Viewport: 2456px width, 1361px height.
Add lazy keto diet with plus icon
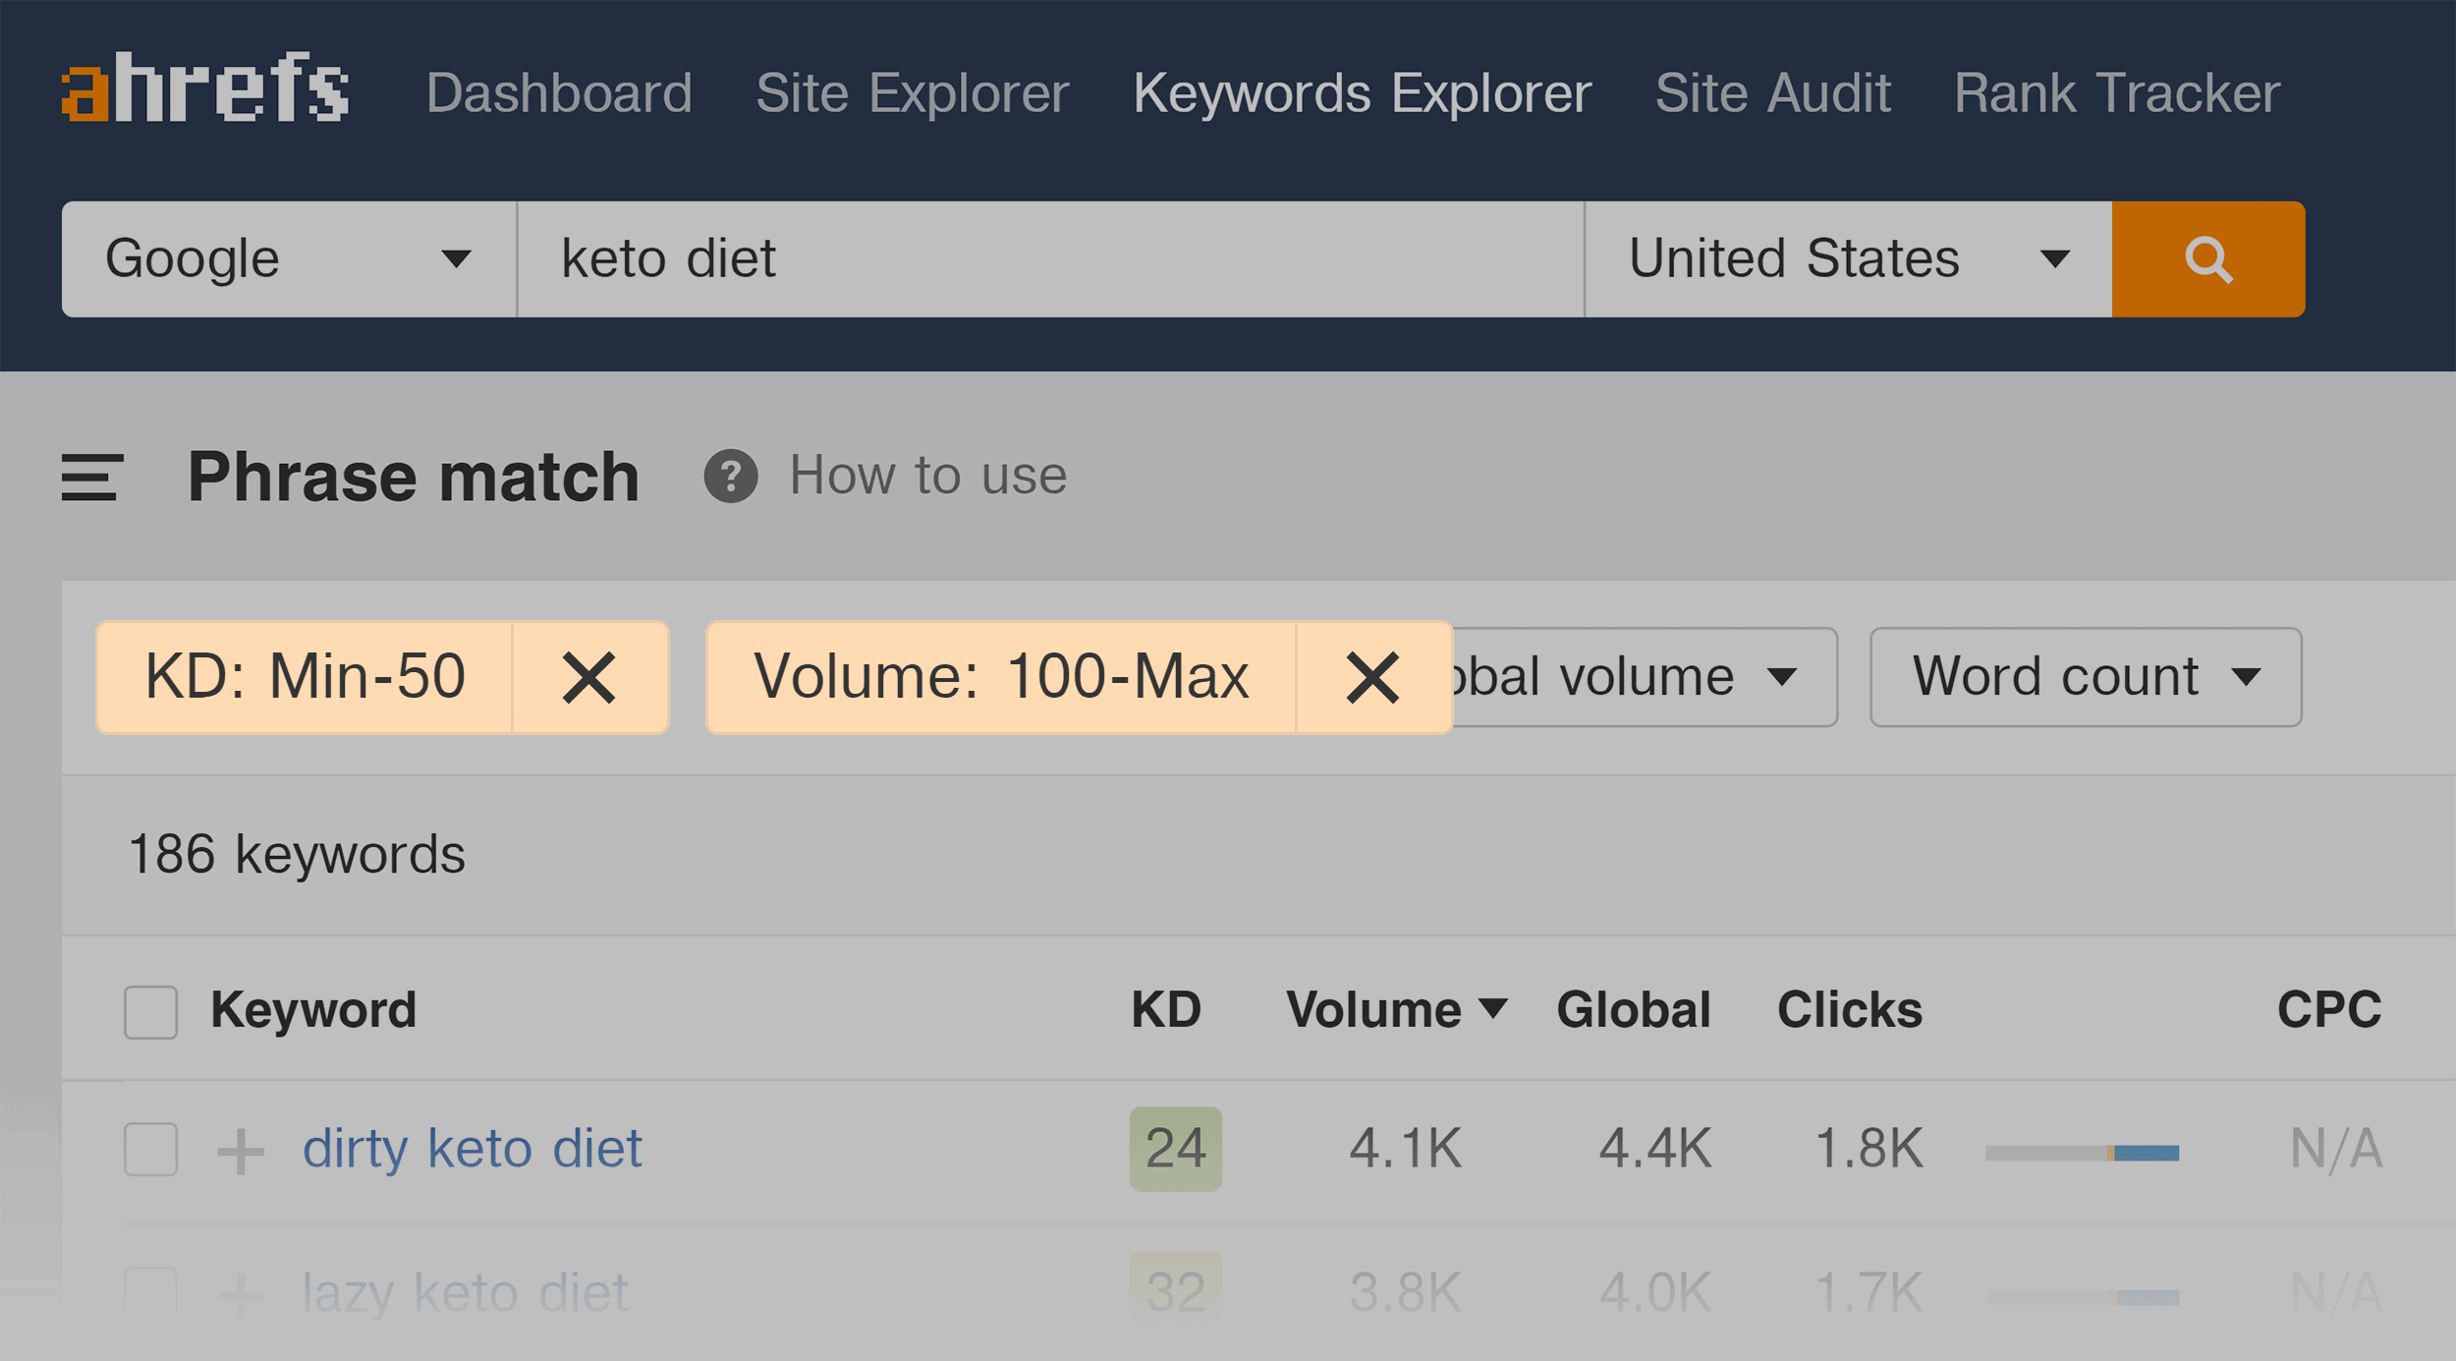click(241, 1294)
